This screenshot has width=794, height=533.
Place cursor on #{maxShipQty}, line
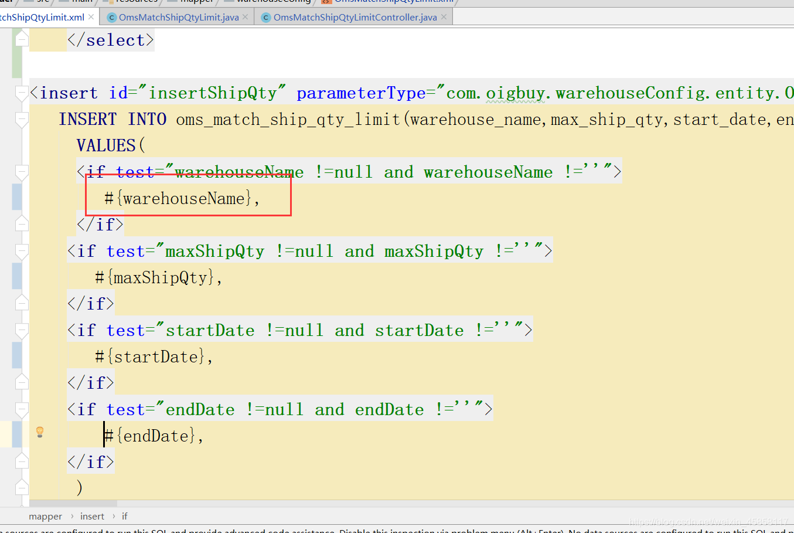[158, 277]
